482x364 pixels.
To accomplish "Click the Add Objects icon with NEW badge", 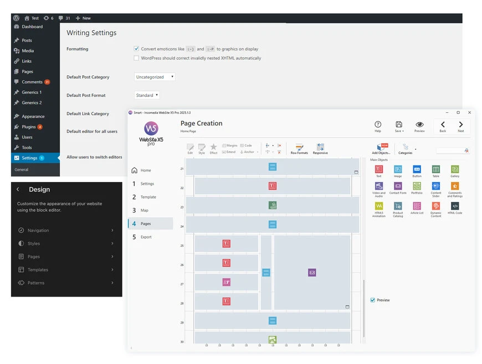I will point(380,146).
